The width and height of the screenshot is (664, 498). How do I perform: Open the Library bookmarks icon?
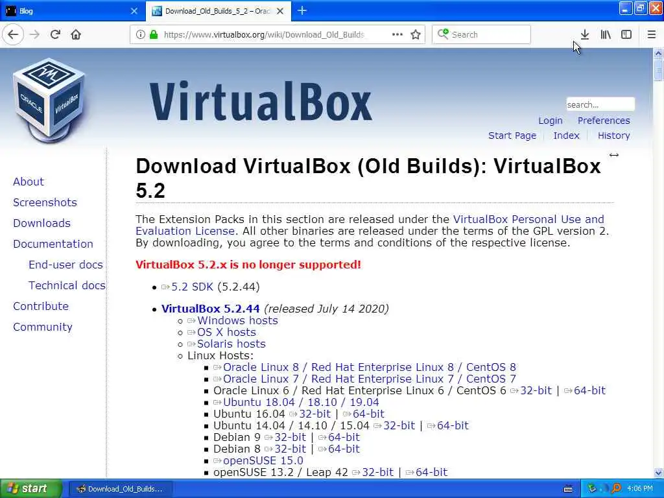[606, 34]
